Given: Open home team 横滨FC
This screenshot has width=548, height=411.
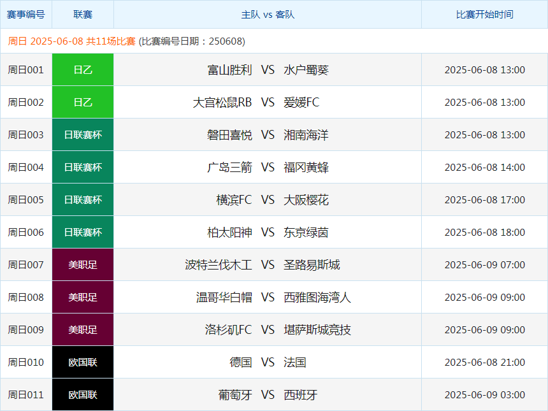Looking at the screenshot, I should coord(234,200).
